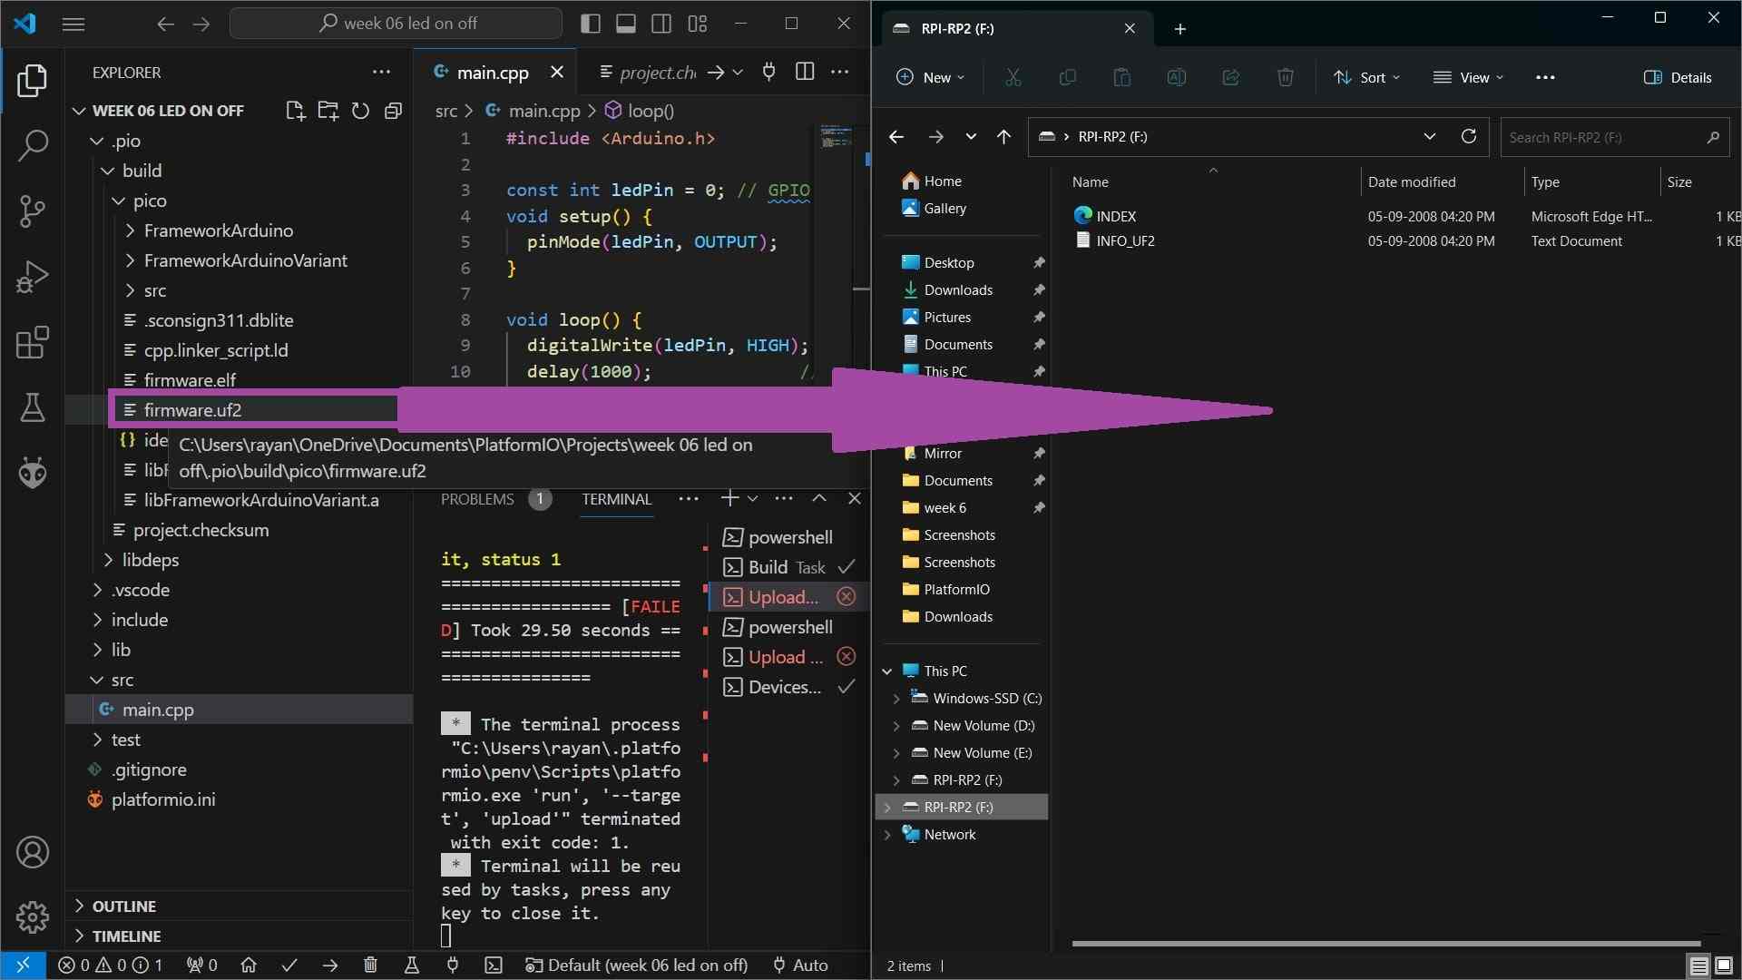Open the Run and Debug view
The width and height of the screenshot is (1742, 980).
[33, 277]
